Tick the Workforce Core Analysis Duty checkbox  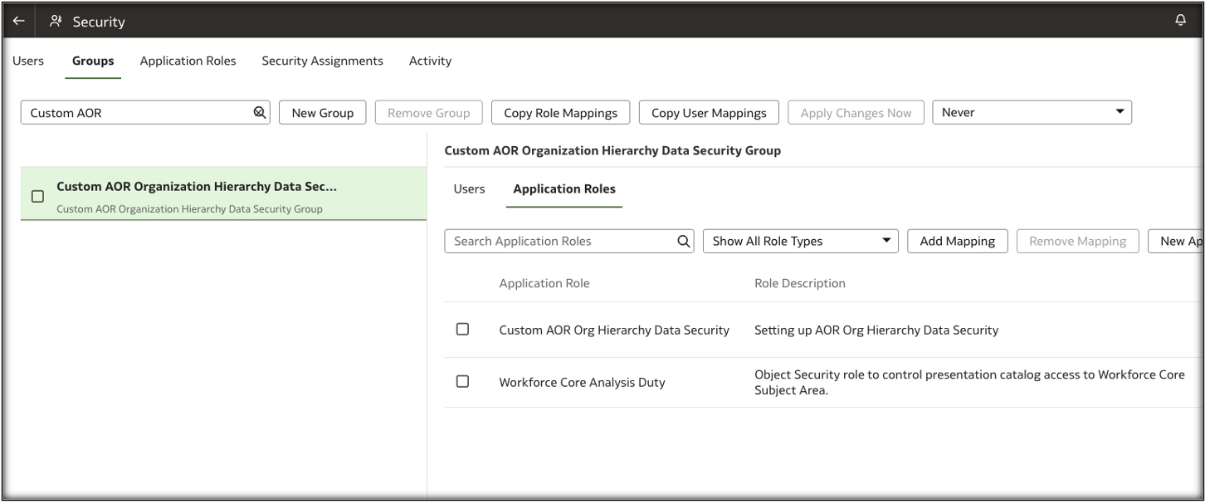pyautogui.click(x=463, y=382)
